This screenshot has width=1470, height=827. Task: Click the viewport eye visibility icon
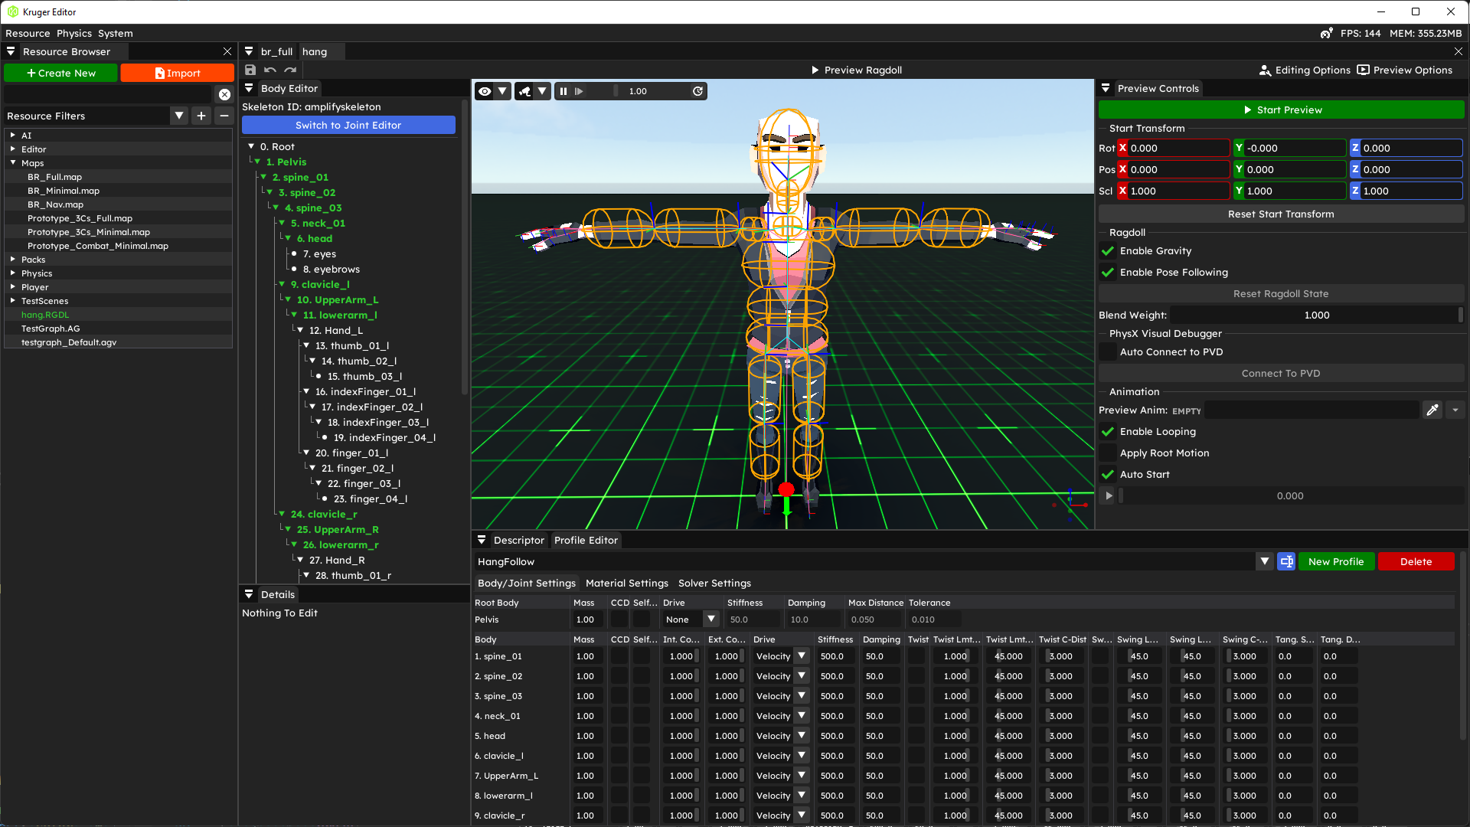click(485, 91)
